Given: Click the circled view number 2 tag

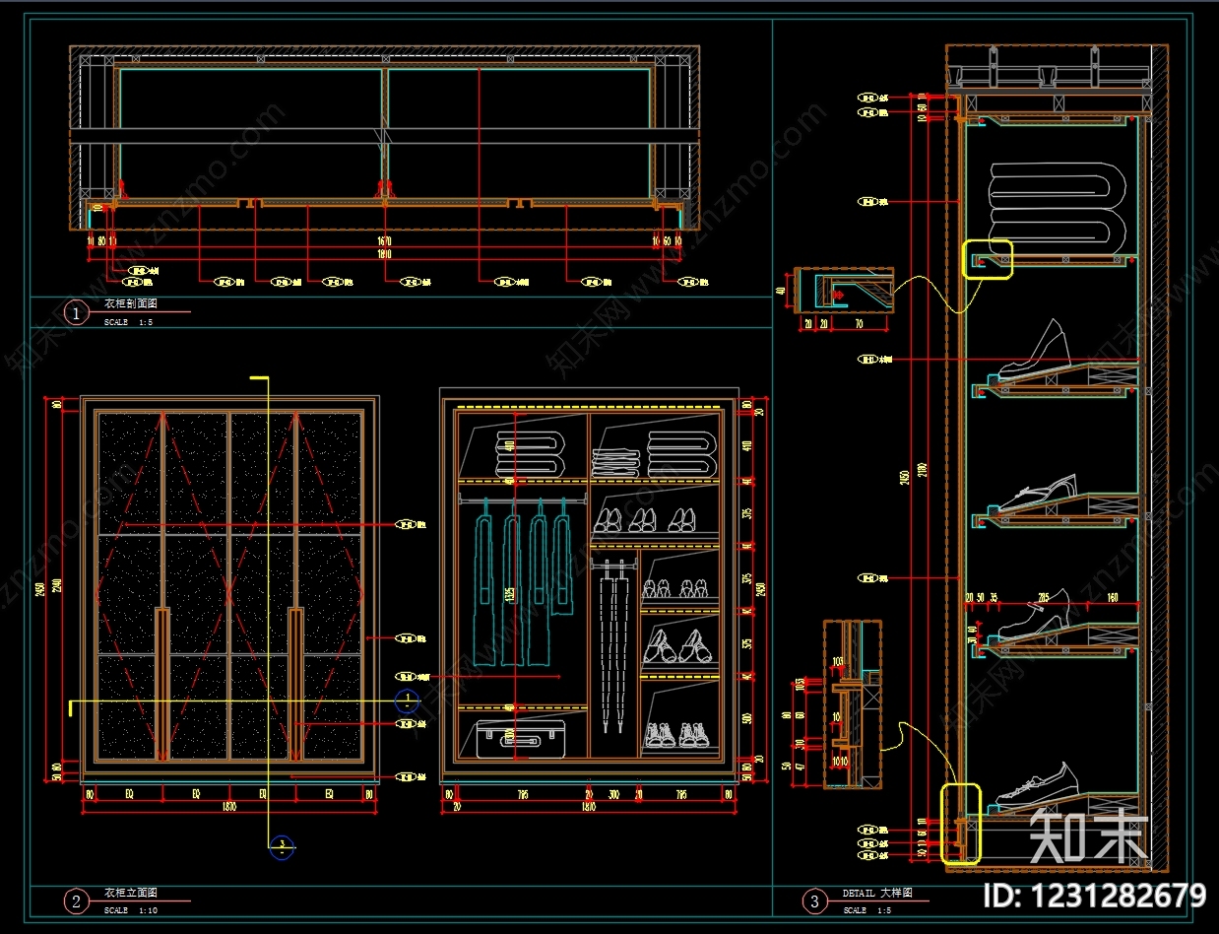Looking at the screenshot, I should [x=76, y=901].
